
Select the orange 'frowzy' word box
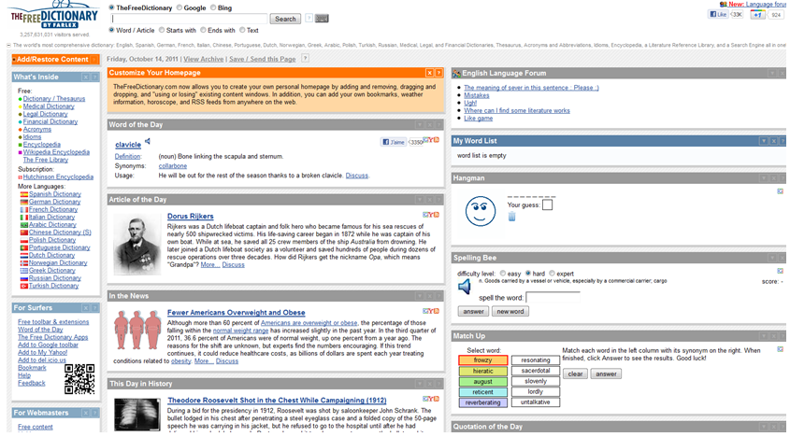pyautogui.click(x=483, y=359)
